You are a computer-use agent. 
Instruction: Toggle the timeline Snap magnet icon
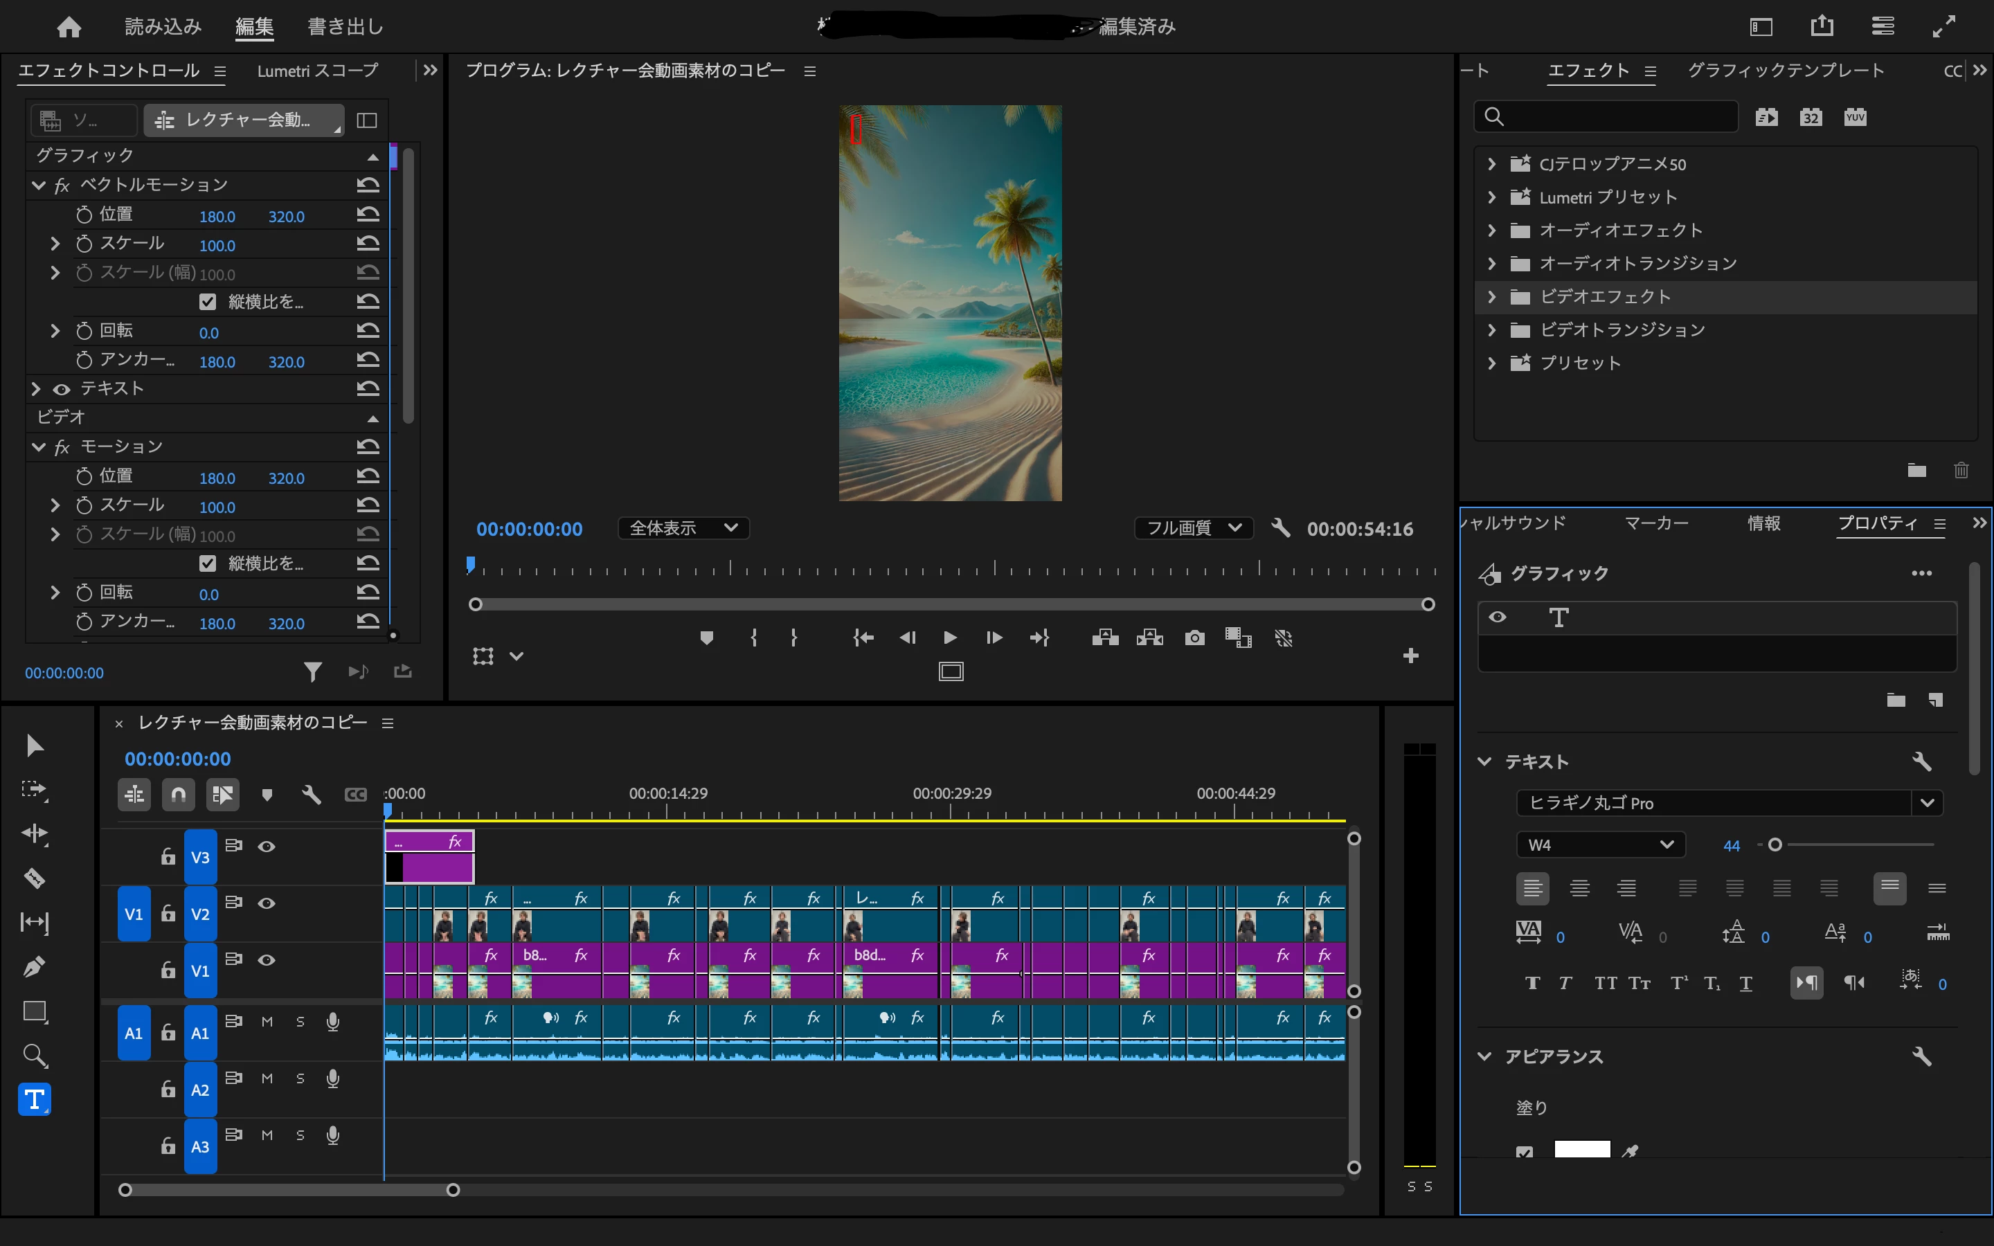(178, 795)
